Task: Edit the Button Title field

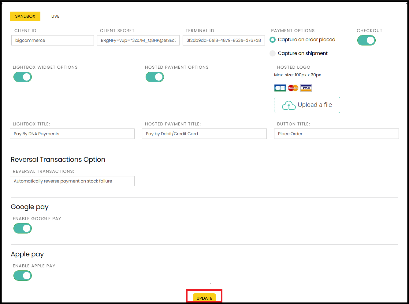Action: tap(336, 134)
